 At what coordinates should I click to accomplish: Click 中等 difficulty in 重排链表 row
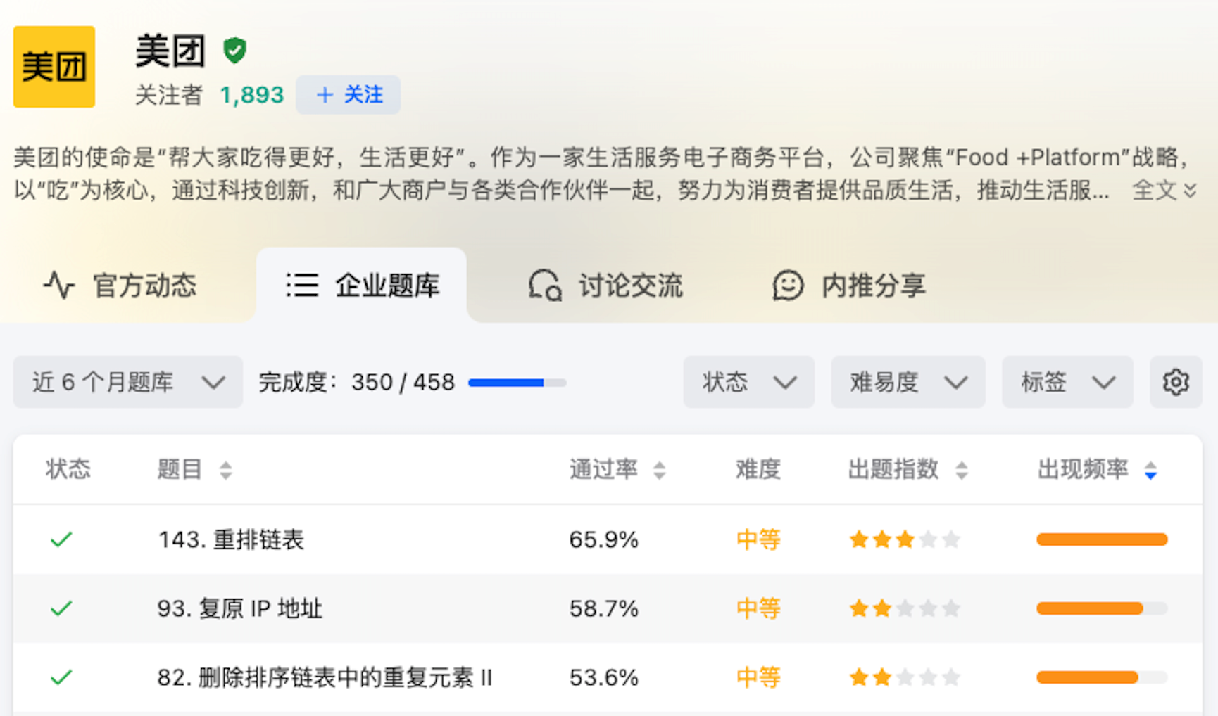click(758, 539)
